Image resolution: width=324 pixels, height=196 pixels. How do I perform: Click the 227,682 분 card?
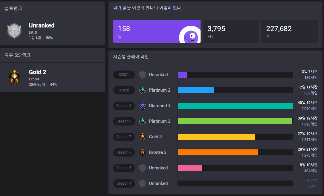pyautogui.click(x=290, y=31)
